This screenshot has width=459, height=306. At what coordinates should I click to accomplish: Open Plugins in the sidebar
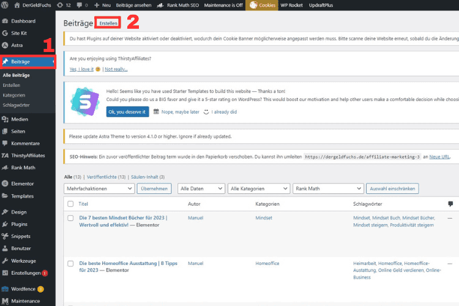(x=20, y=224)
